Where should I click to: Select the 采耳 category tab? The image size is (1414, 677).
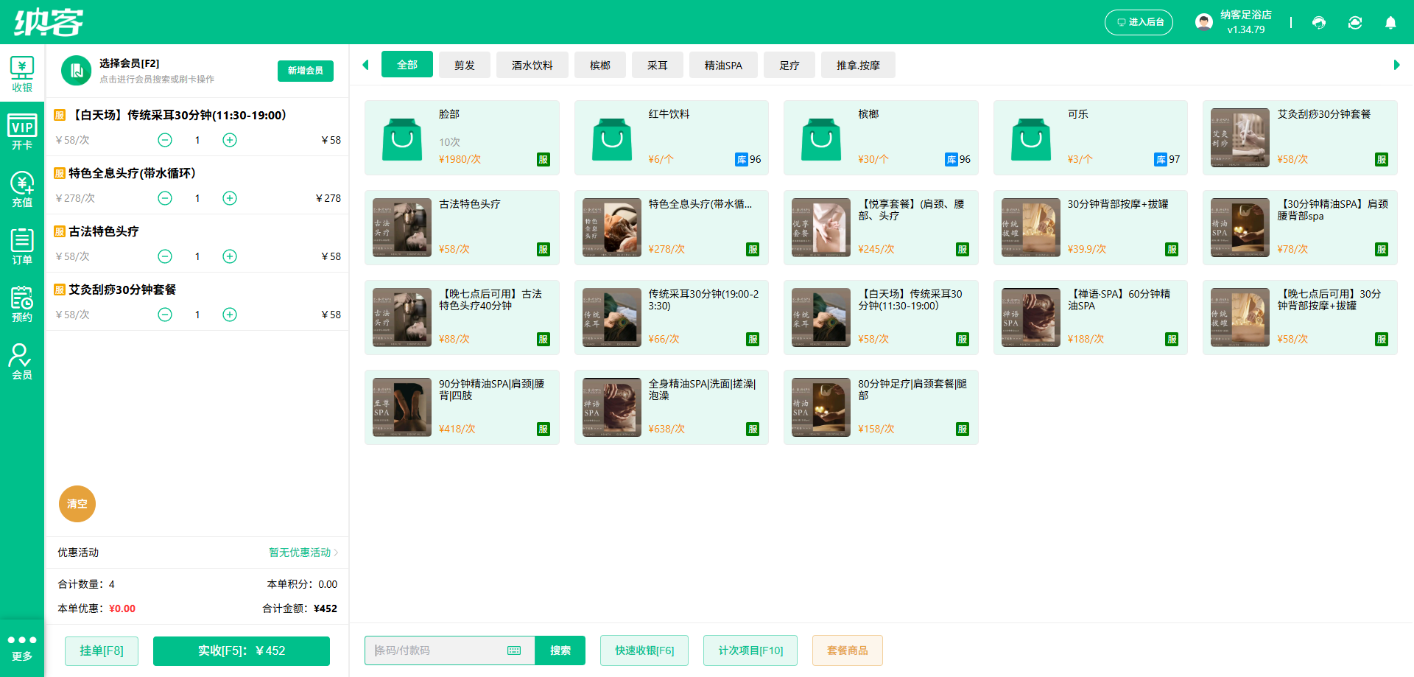pos(658,65)
